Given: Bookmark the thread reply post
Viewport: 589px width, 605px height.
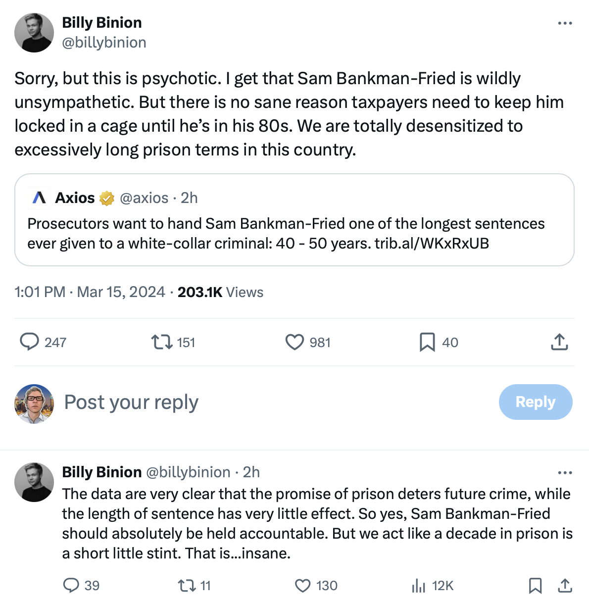Looking at the screenshot, I should pos(535,586).
